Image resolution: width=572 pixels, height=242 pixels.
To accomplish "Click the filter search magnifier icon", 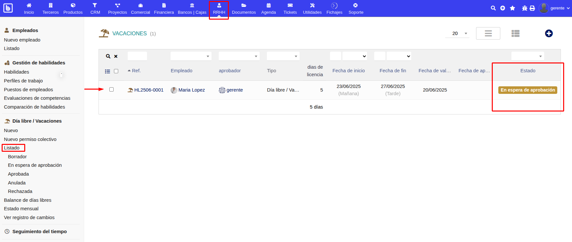I will click(x=108, y=56).
